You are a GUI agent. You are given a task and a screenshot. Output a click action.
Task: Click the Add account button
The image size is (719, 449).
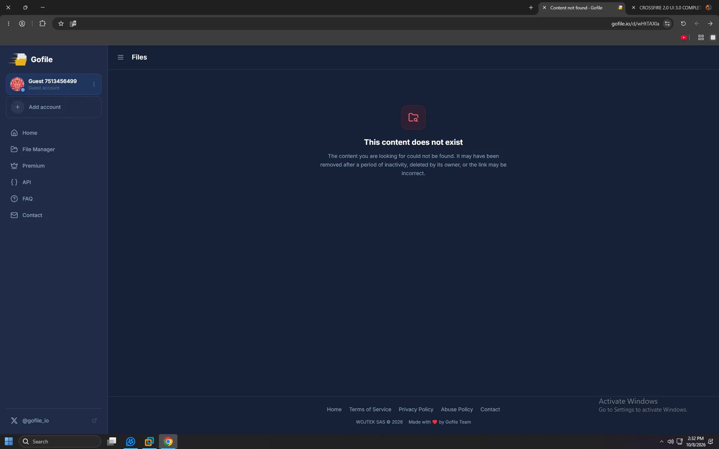point(54,107)
